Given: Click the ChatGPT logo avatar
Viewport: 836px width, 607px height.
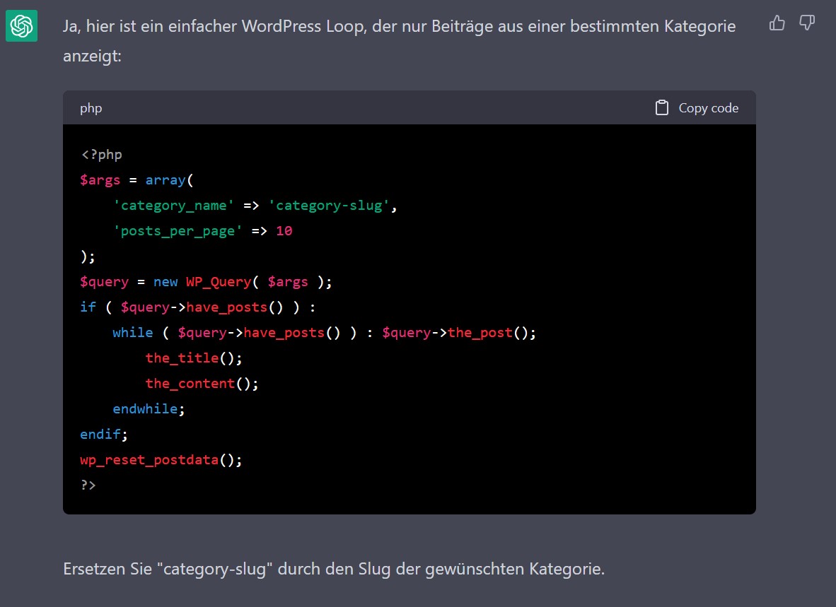Looking at the screenshot, I should point(21,27).
